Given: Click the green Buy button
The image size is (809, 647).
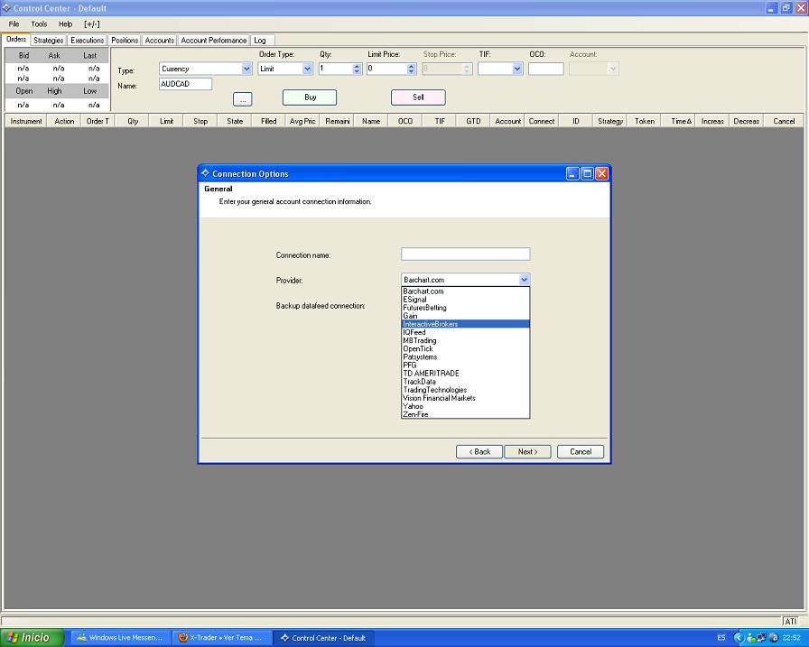Looking at the screenshot, I should click(x=310, y=97).
